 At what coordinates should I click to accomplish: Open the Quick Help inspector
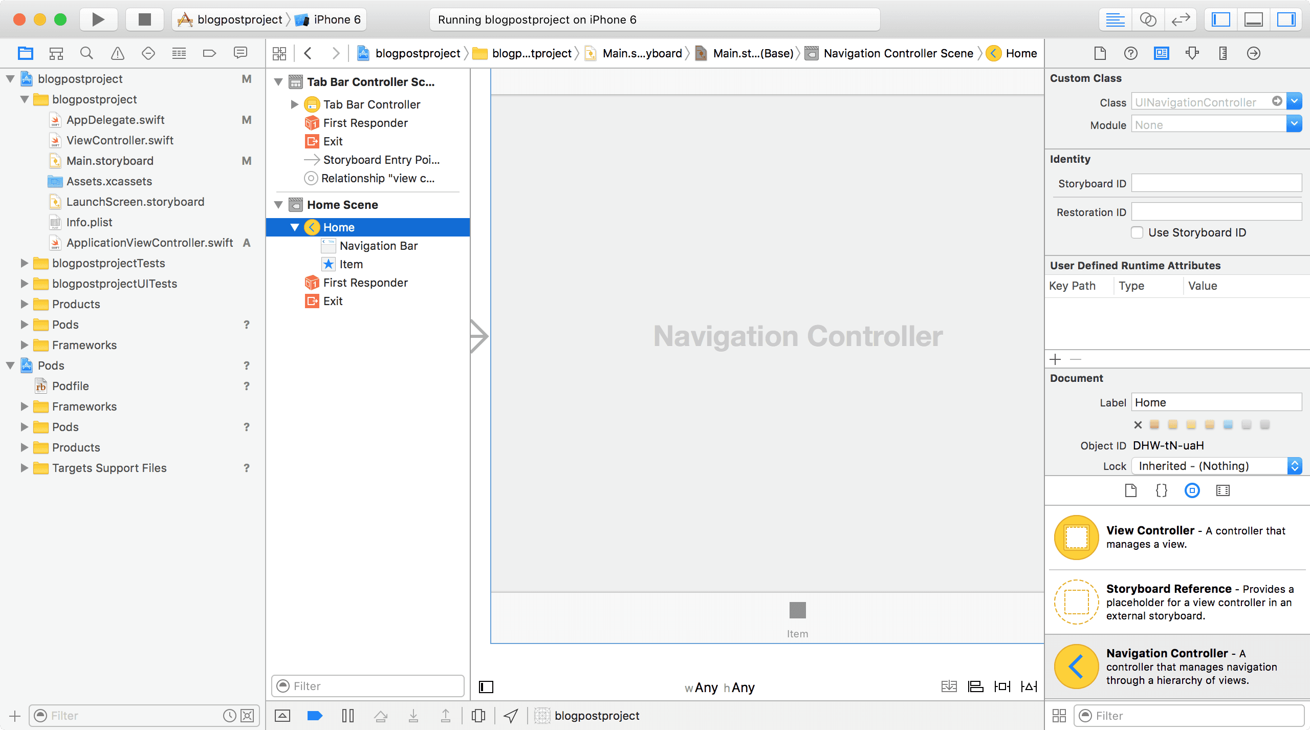[x=1130, y=53]
